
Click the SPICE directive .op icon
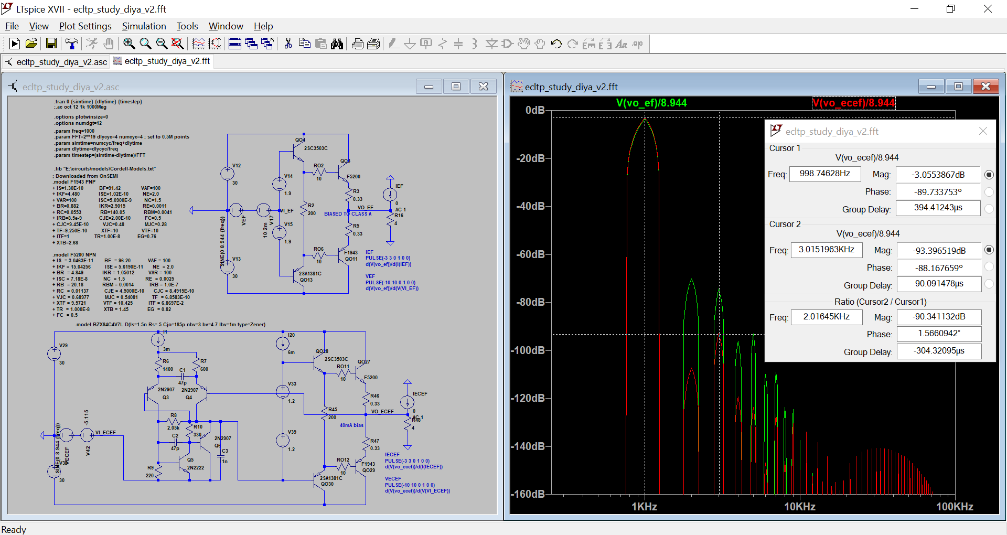coord(638,44)
